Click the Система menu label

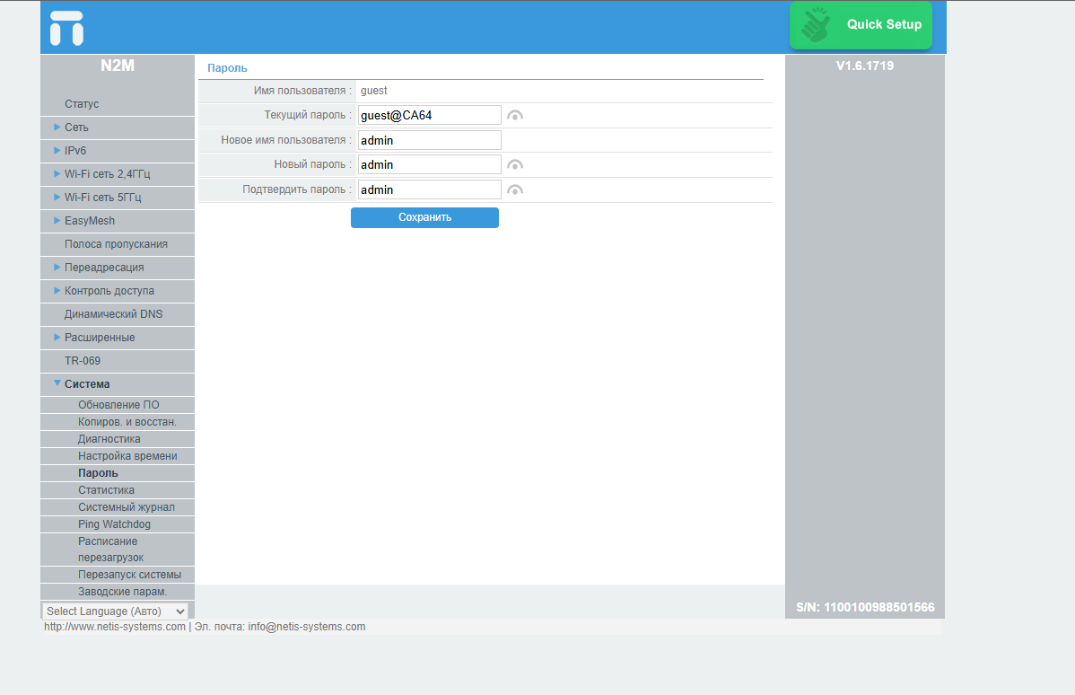coord(87,384)
